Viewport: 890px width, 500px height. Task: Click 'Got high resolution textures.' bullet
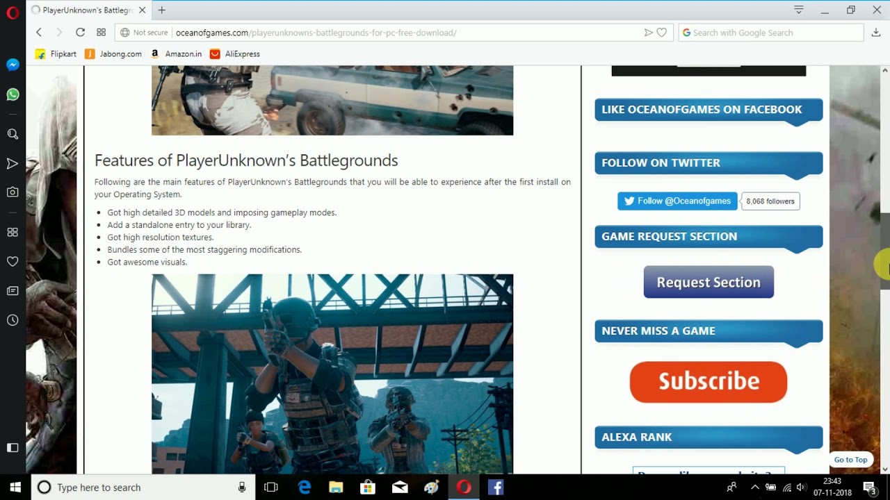[x=160, y=237]
